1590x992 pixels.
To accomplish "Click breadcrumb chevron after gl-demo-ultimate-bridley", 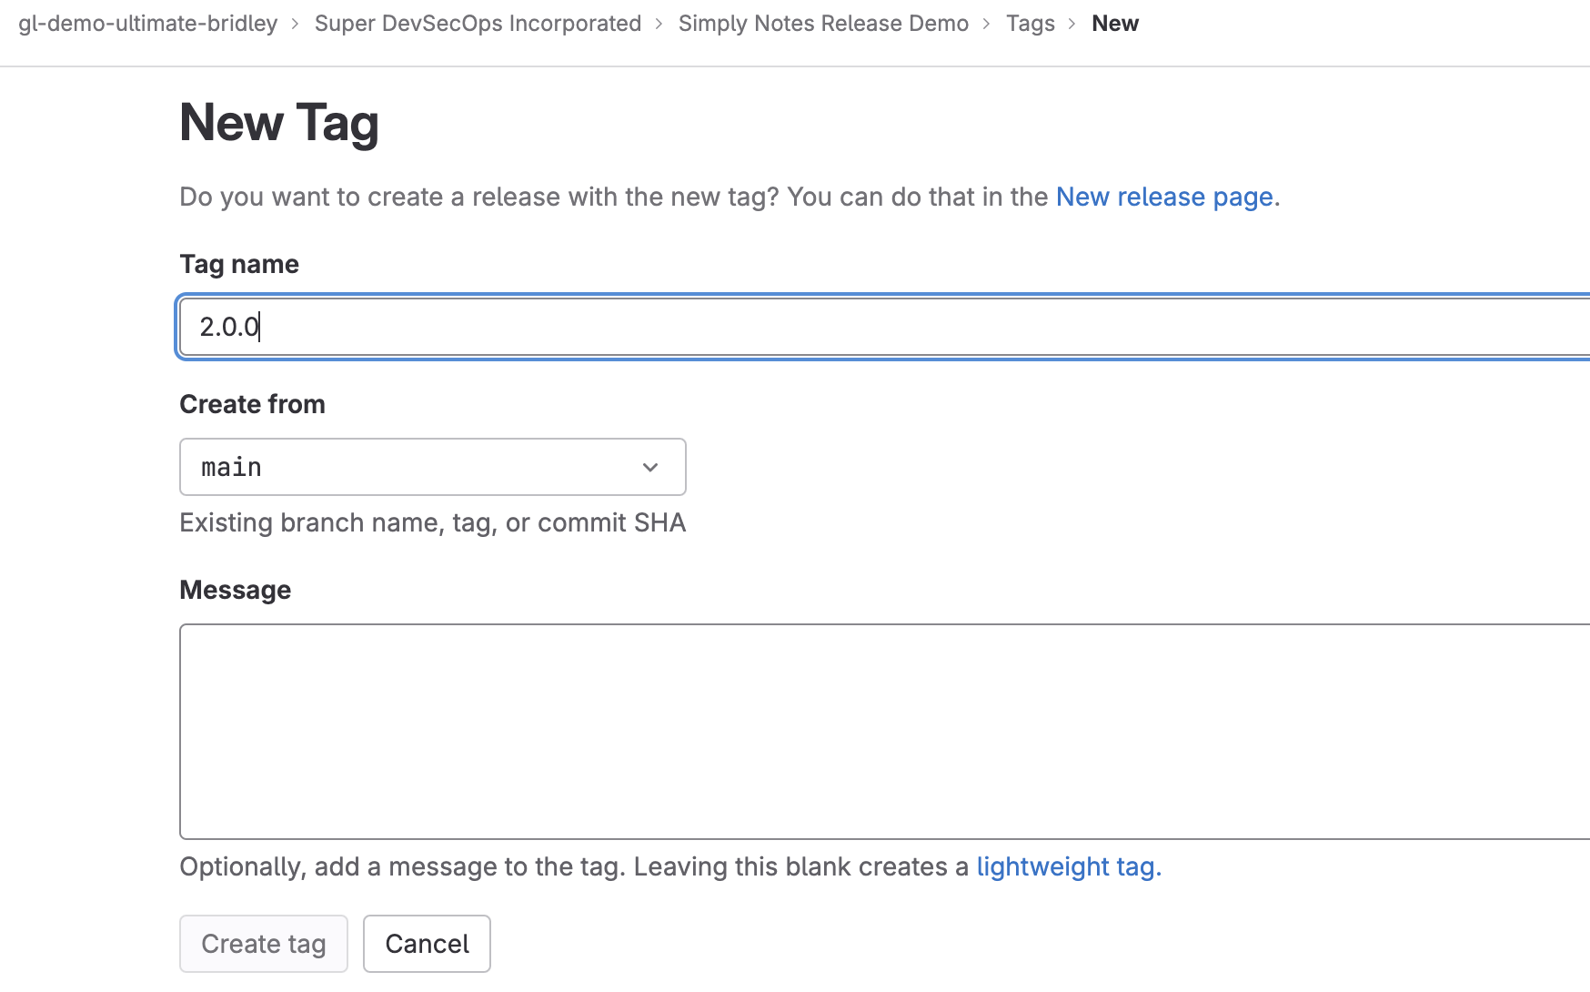I will 295,23.
